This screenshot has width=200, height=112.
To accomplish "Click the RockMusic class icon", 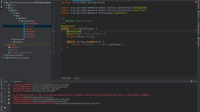I will point(24,34).
